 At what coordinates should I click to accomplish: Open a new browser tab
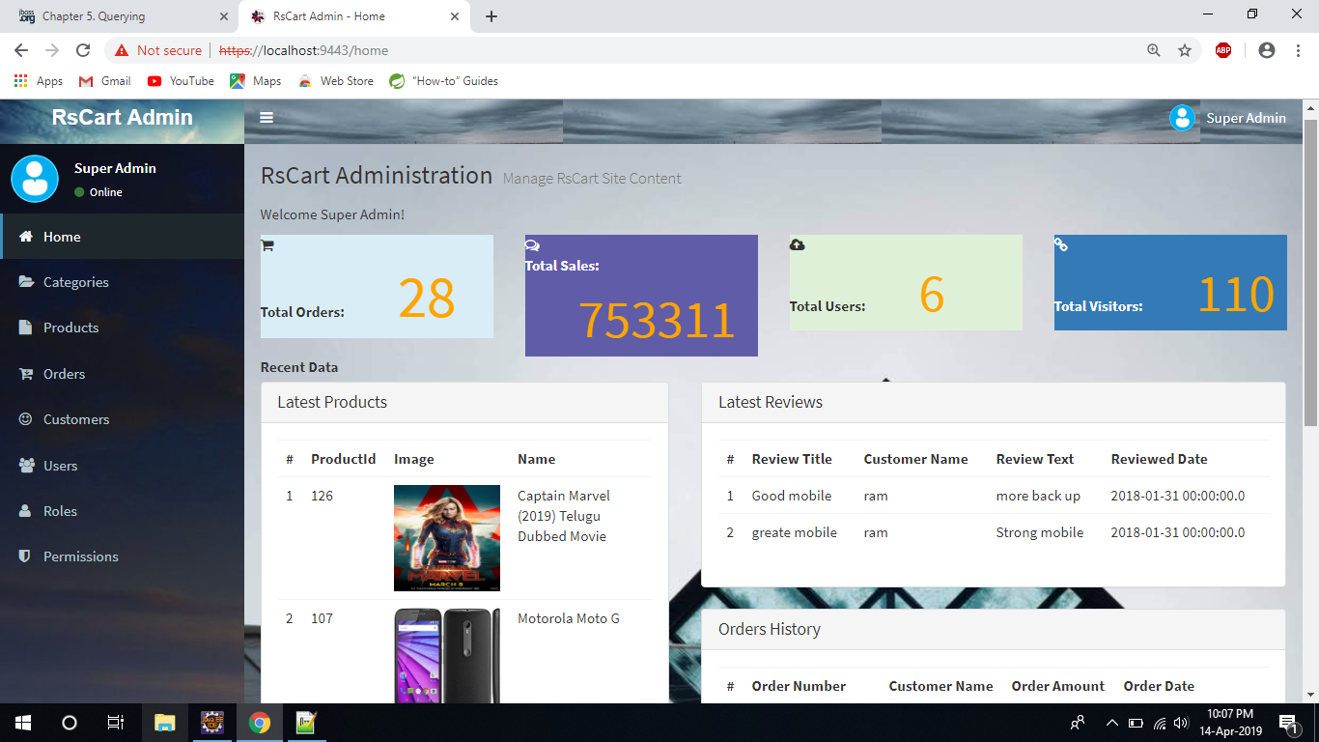tap(491, 16)
